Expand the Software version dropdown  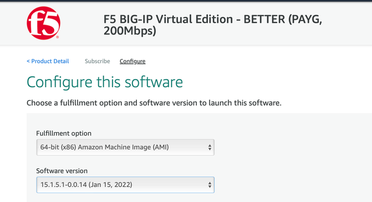125,185
